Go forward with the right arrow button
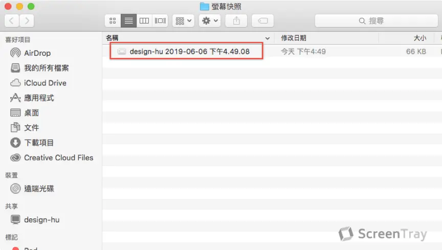 coord(27,20)
